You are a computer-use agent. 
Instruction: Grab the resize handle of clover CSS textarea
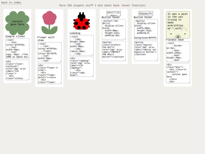[x=28, y=58]
